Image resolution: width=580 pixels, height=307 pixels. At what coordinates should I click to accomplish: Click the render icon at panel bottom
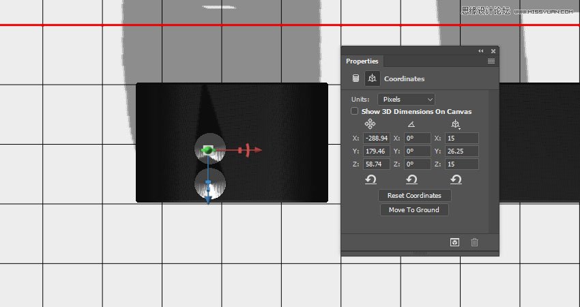click(454, 242)
